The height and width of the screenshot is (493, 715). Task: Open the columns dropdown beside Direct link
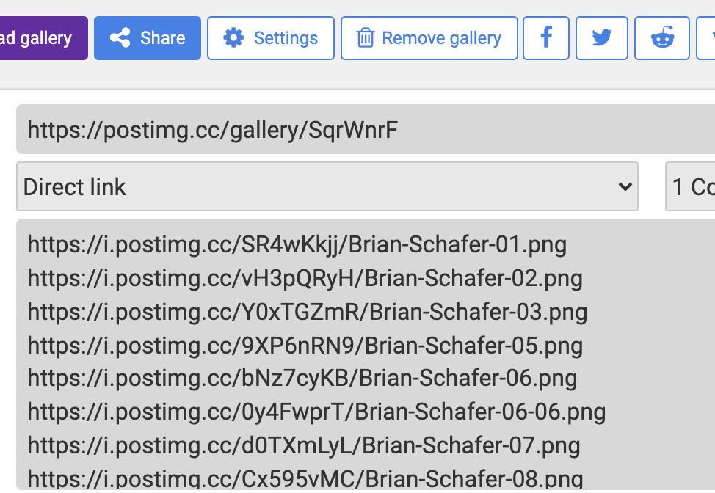pos(692,187)
